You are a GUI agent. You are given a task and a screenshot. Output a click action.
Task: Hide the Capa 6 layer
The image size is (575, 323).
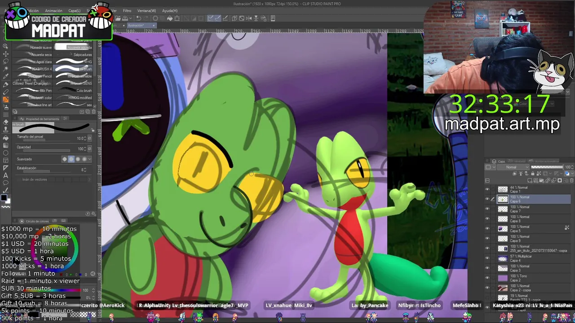(x=487, y=199)
